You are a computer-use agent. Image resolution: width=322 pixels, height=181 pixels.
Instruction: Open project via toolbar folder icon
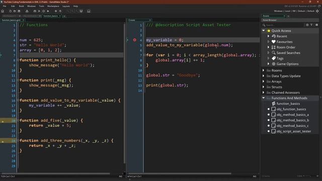[x=15, y=11]
